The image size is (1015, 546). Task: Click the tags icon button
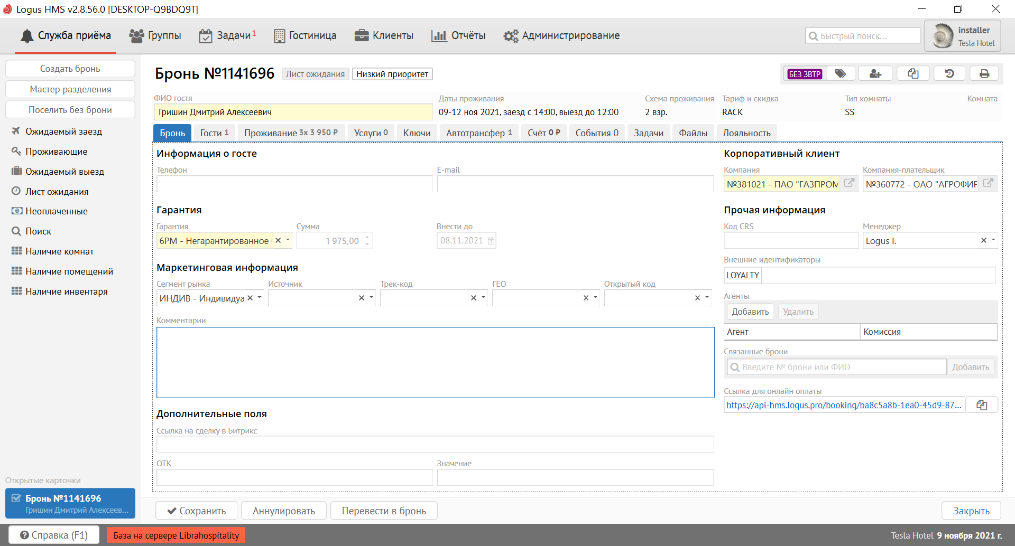click(840, 74)
